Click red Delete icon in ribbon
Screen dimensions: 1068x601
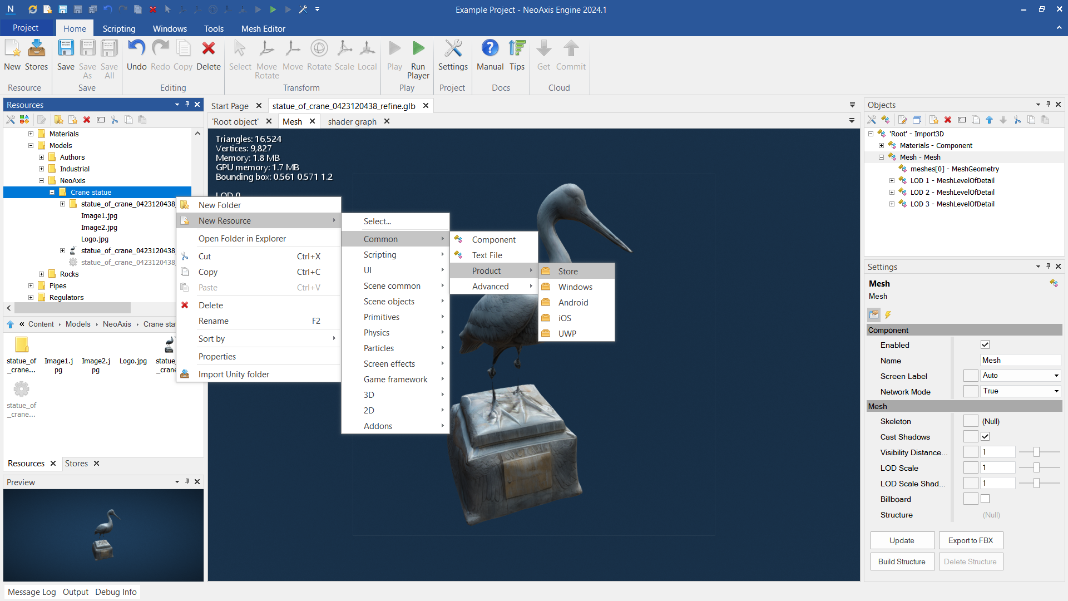(209, 49)
